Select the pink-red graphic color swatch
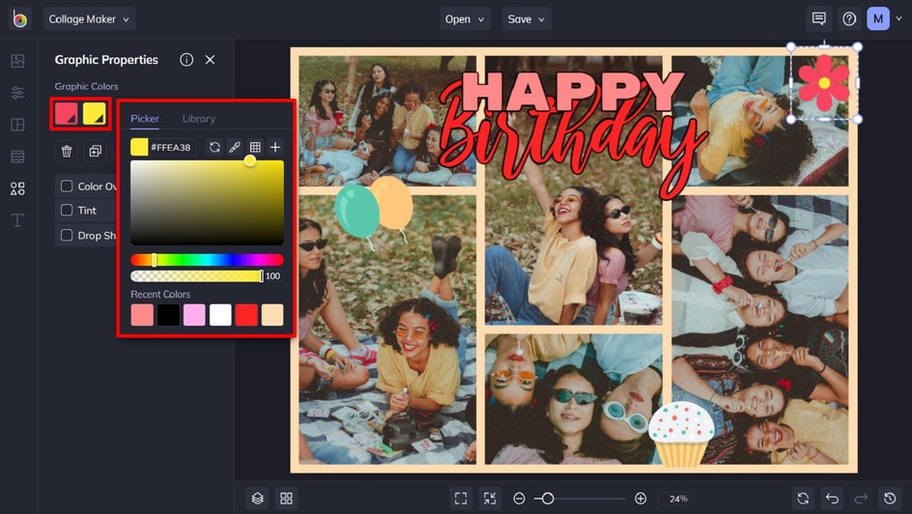912x514 pixels. coord(66,113)
